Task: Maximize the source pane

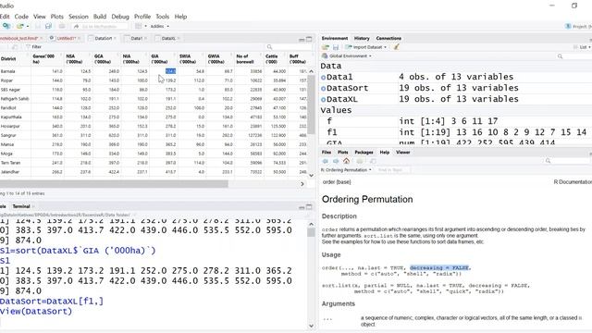Action: (309, 39)
